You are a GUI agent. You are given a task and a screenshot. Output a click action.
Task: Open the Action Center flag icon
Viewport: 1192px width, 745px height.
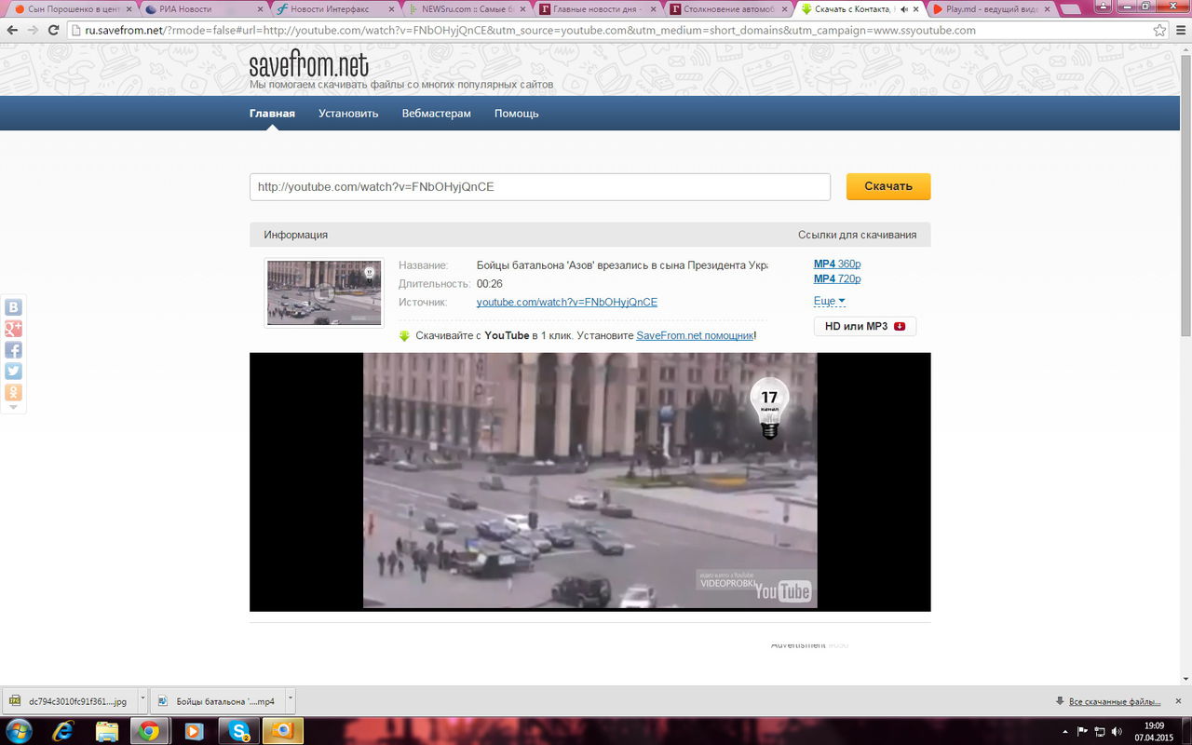tap(1082, 732)
